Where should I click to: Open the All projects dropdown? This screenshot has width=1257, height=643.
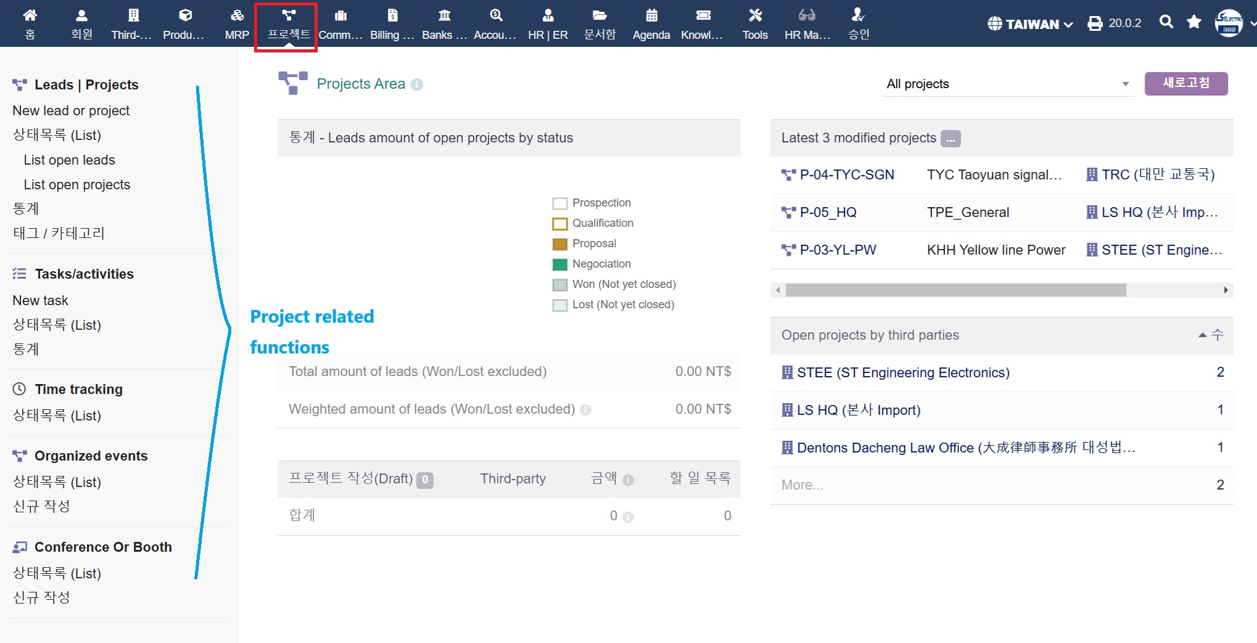tap(1007, 84)
